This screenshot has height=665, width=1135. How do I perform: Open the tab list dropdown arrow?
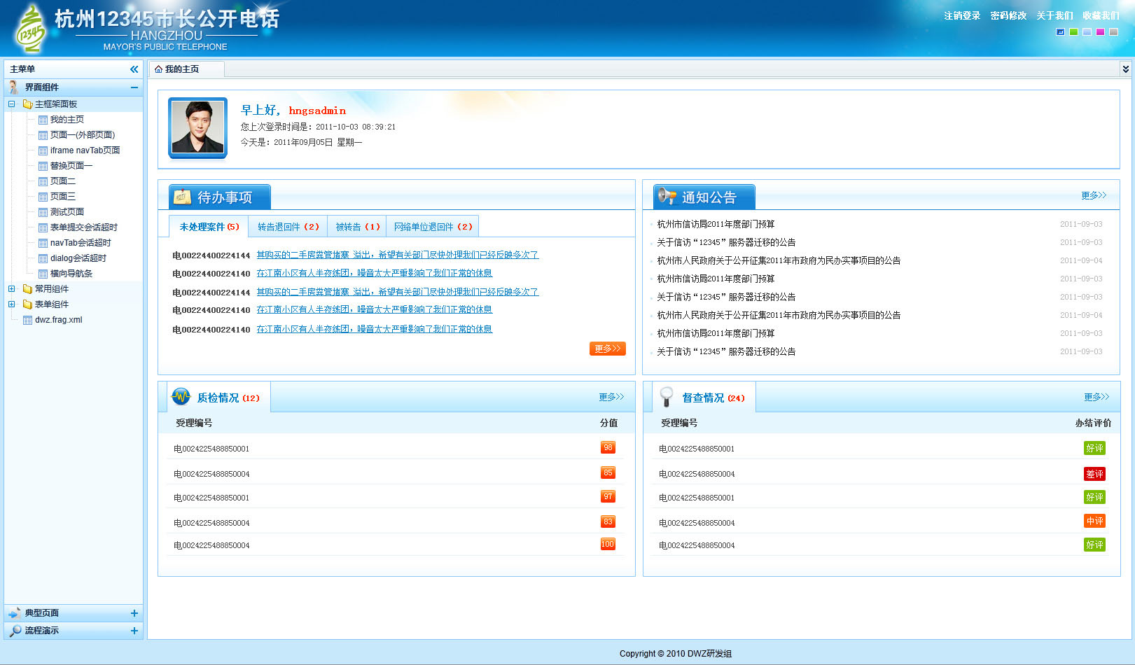(1125, 69)
